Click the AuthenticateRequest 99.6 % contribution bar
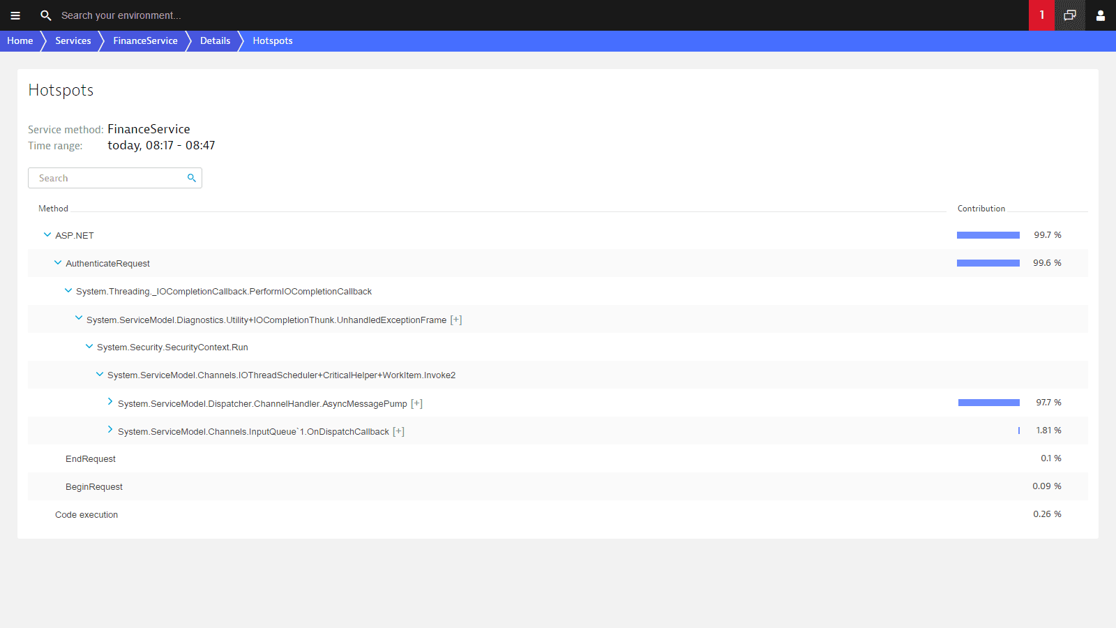The width and height of the screenshot is (1116, 628). point(988,263)
